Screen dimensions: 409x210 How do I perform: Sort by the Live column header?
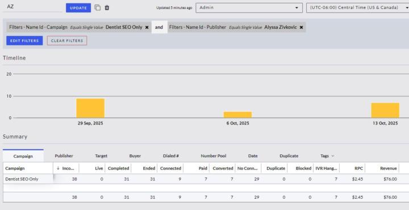[99, 169]
